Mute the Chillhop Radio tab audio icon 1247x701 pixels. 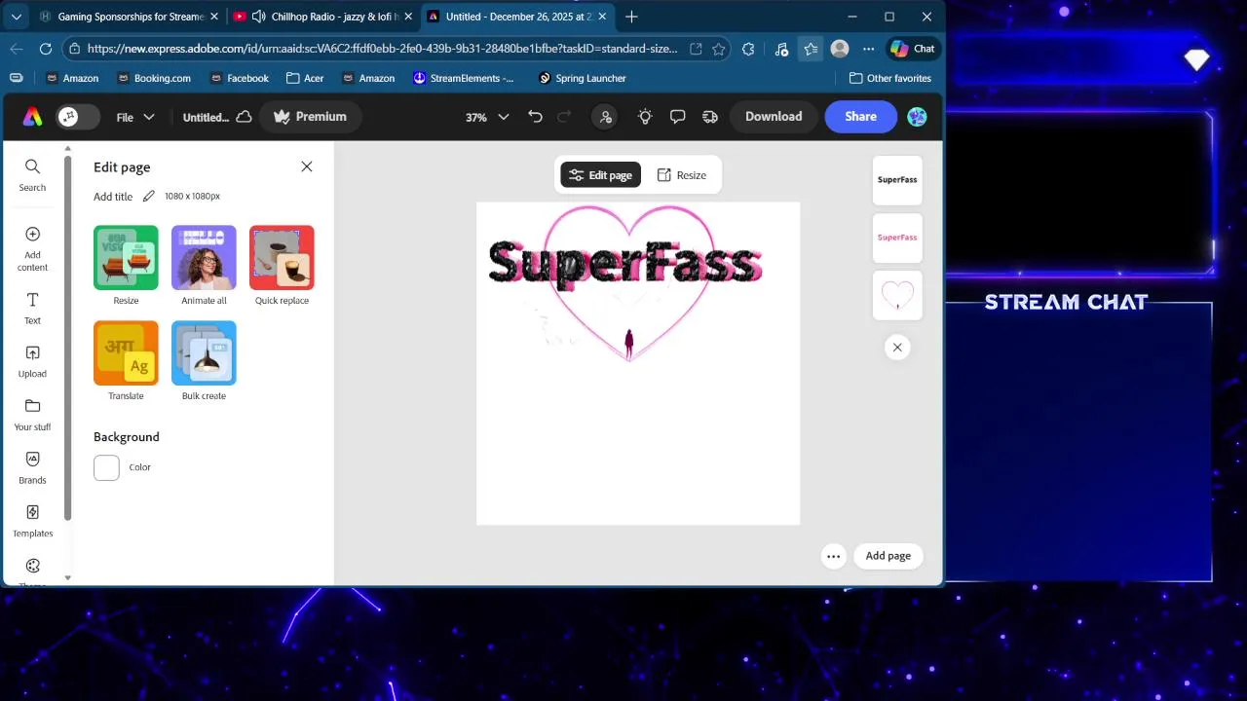coord(258,17)
